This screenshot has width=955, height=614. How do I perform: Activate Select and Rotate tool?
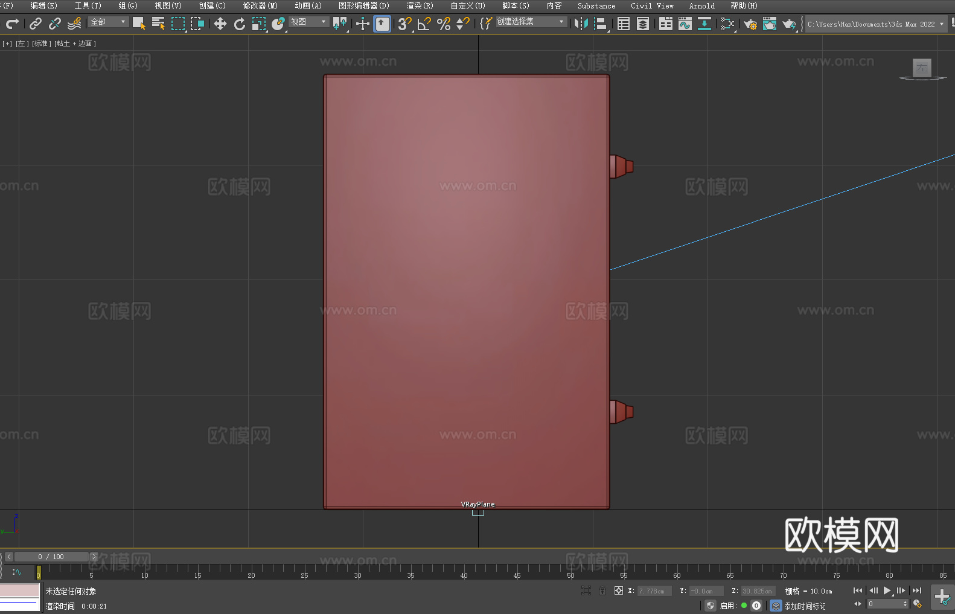pos(240,24)
